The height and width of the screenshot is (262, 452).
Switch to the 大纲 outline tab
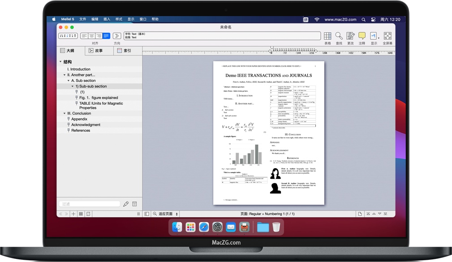[x=71, y=51]
